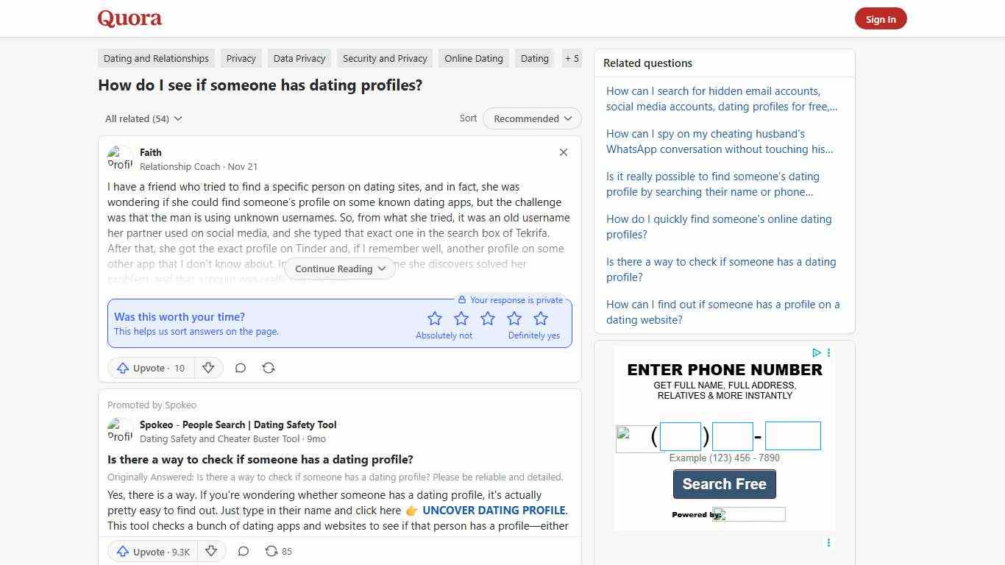
Task: Open the comment bubble on Faith's answer
Action: 240,368
